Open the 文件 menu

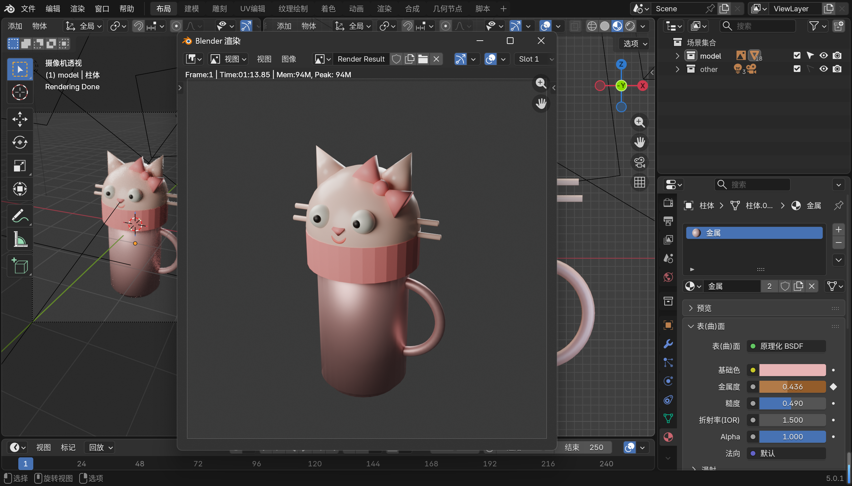tap(28, 9)
